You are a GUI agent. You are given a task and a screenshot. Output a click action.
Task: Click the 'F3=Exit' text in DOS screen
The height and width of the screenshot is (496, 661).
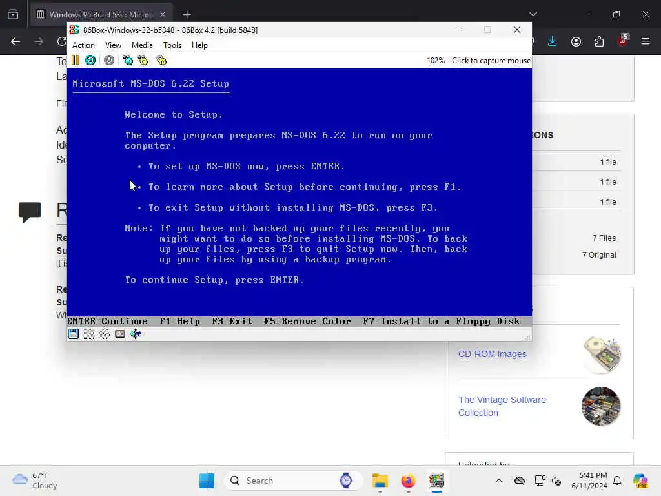click(232, 322)
